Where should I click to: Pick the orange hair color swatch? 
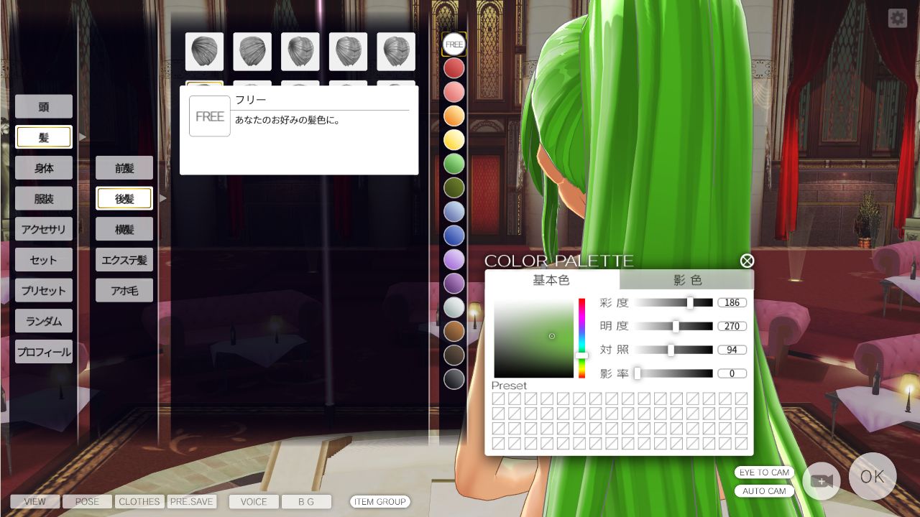click(x=454, y=116)
